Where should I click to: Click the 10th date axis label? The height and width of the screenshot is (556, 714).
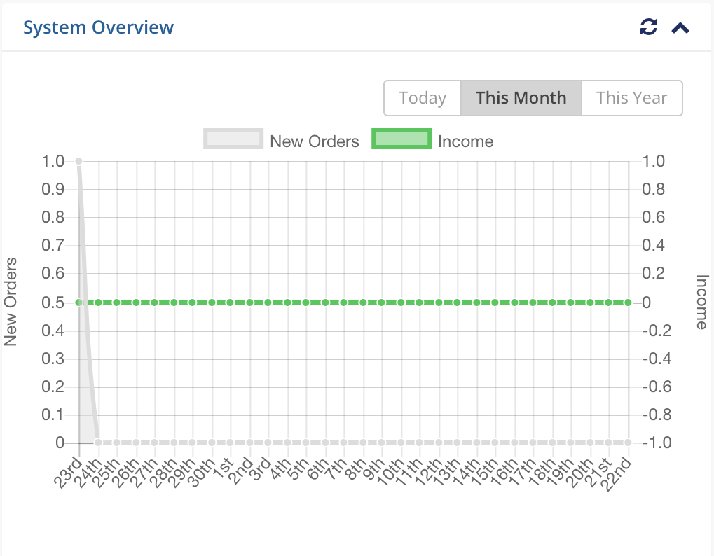(390, 472)
